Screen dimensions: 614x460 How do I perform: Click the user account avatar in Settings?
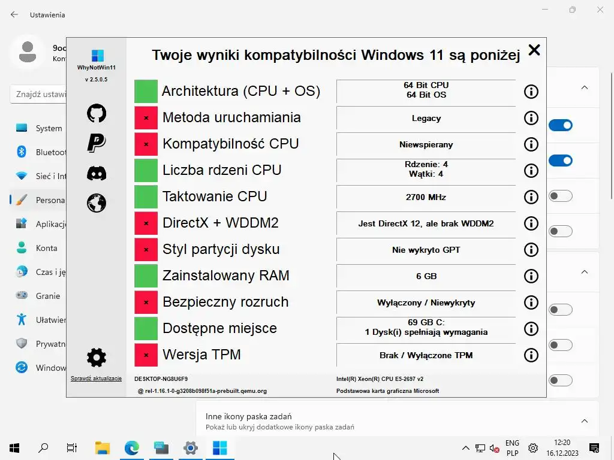tap(28, 52)
